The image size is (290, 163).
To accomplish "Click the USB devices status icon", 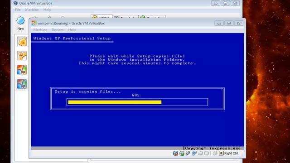I will [188, 153].
